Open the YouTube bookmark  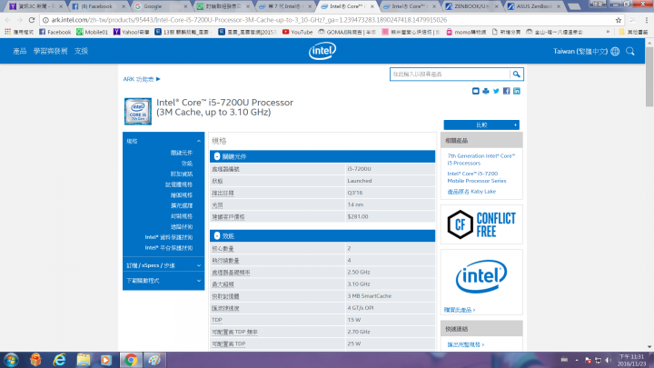click(x=297, y=32)
